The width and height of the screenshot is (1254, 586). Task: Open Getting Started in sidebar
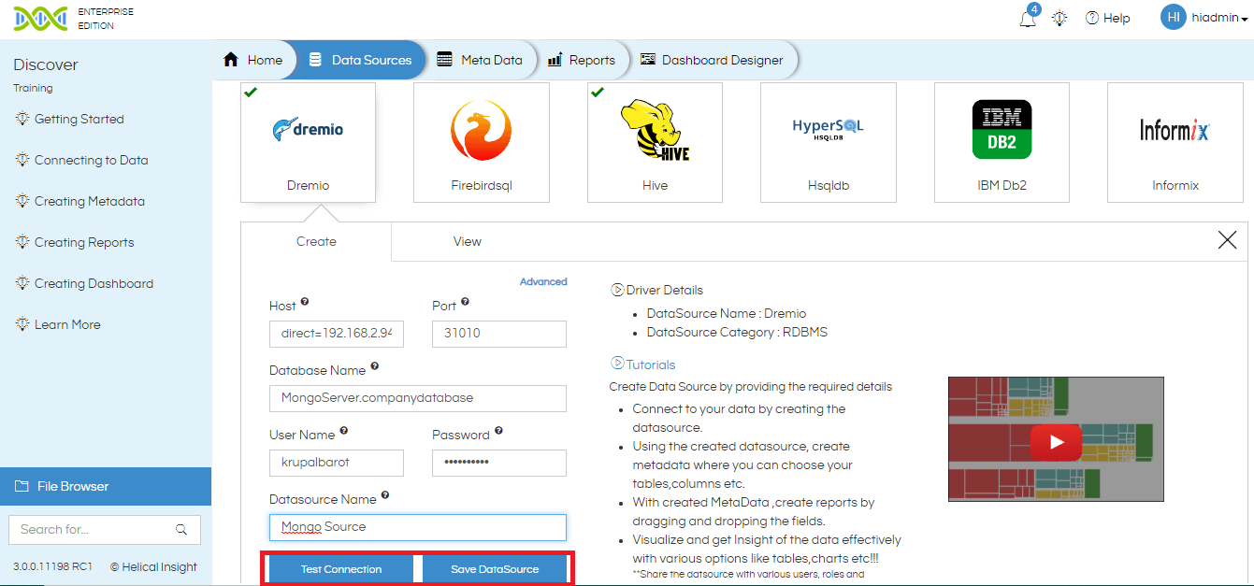[x=79, y=119]
